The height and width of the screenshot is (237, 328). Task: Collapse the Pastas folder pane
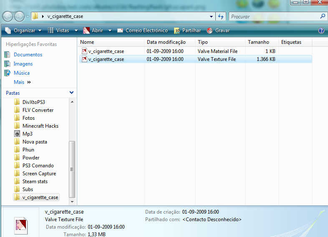pyautogui.click(x=71, y=93)
